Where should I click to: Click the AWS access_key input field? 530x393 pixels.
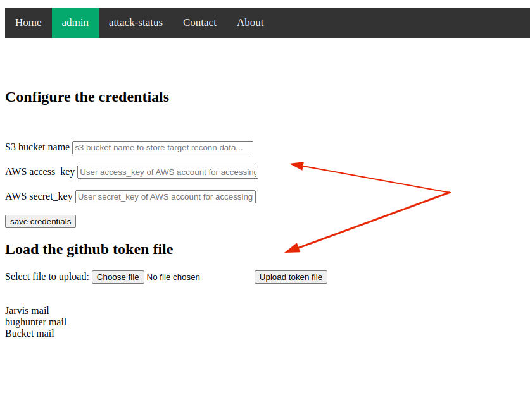coord(168,172)
